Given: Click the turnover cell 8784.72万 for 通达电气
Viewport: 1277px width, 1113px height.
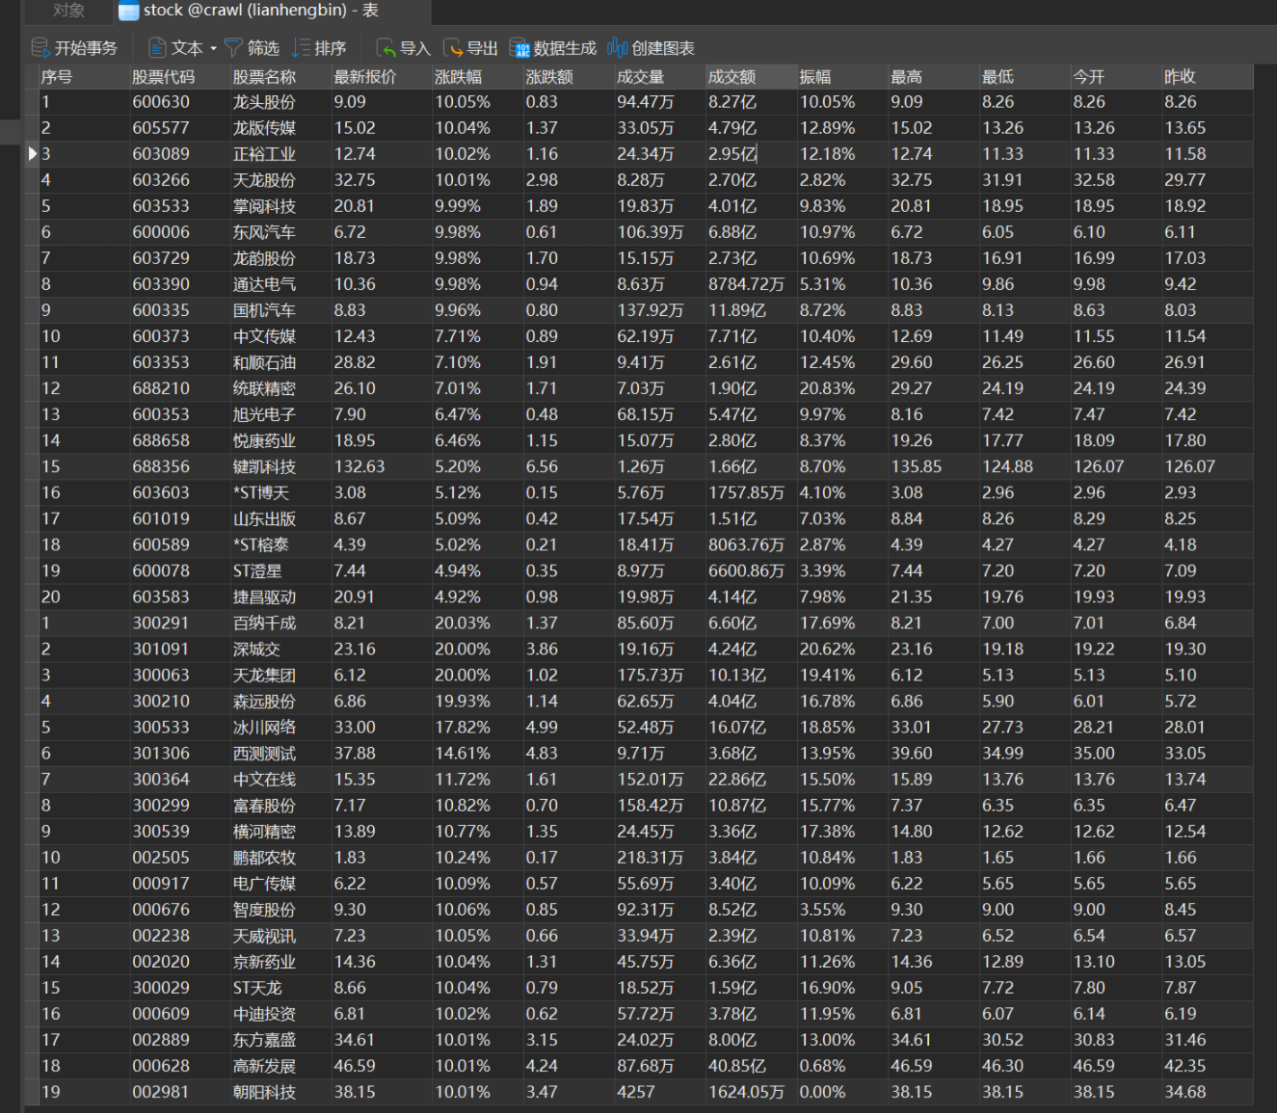Looking at the screenshot, I should (x=751, y=283).
